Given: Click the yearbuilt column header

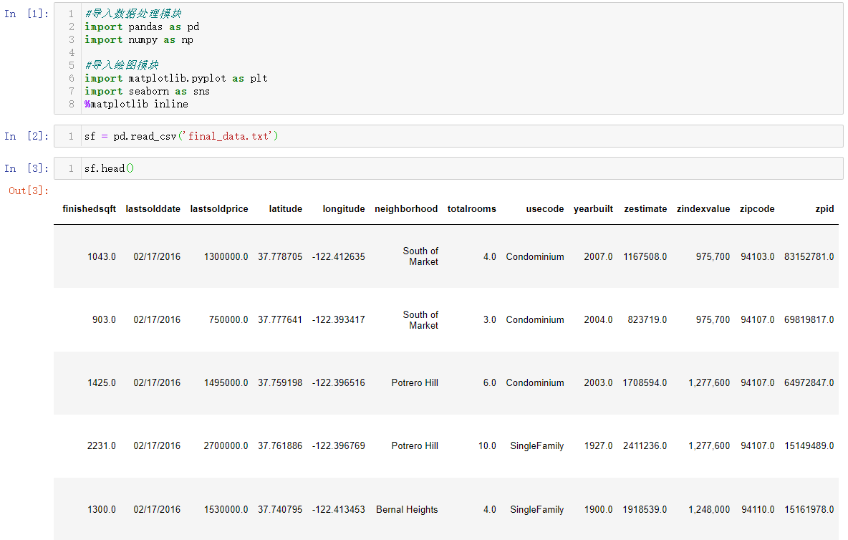Looking at the screenshot, I should (x=593, y=208).
